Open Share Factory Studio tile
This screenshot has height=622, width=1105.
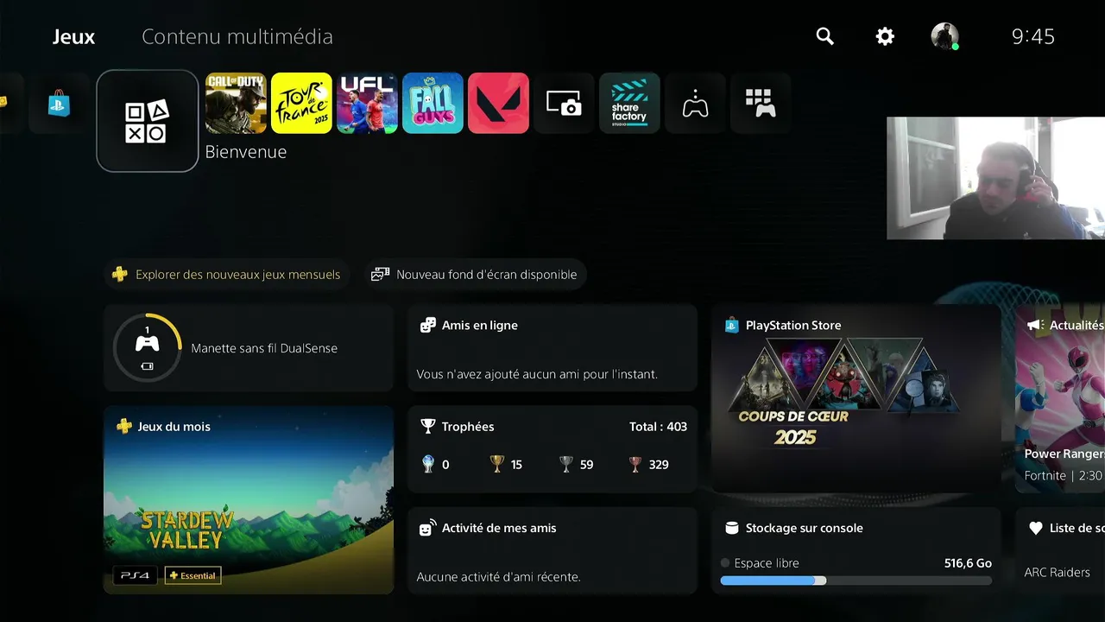point(629,103)
